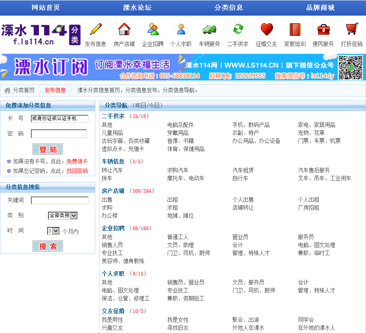366x333 pixels.
Task: Open 溧水论坛 in top navigation
Action: click(x=137, y=8)
